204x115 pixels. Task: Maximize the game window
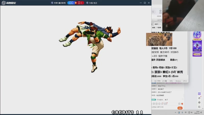tap(145, 3)
